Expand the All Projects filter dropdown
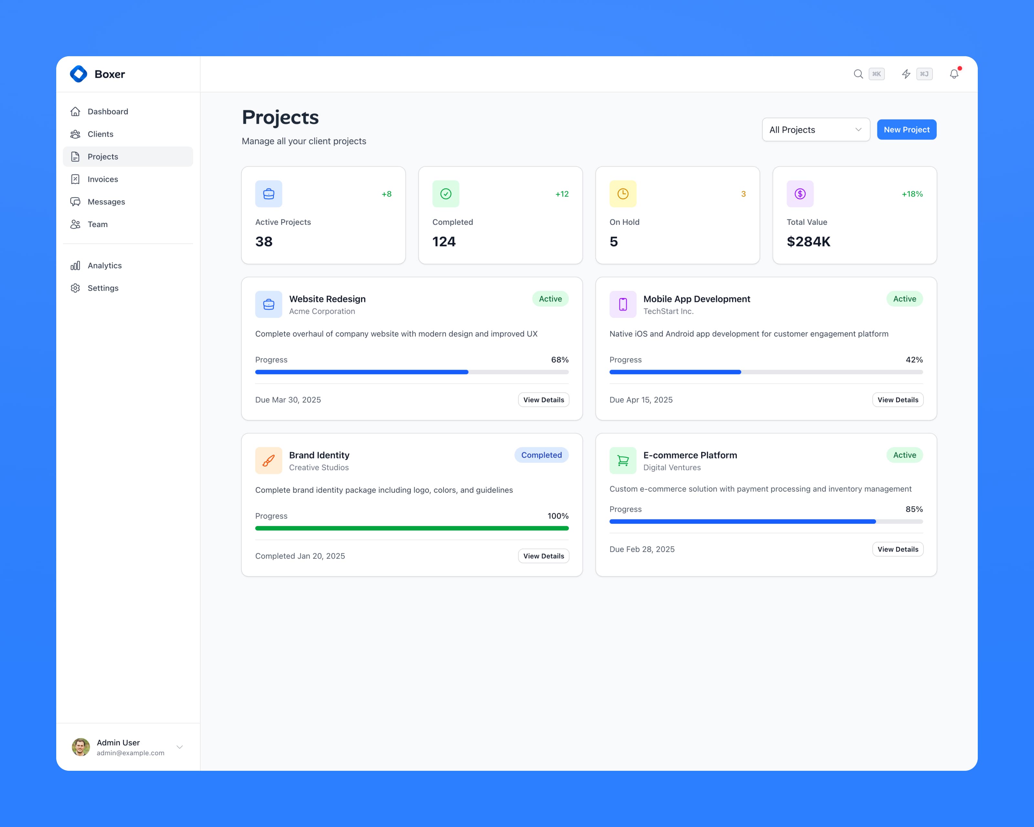Viewport: 1034px width, 827px height. pos(816,130)
